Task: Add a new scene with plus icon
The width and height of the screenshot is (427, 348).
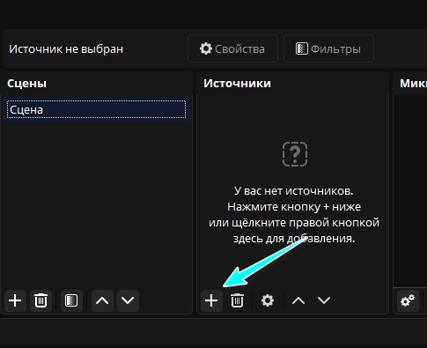Action: pos(15,300)
